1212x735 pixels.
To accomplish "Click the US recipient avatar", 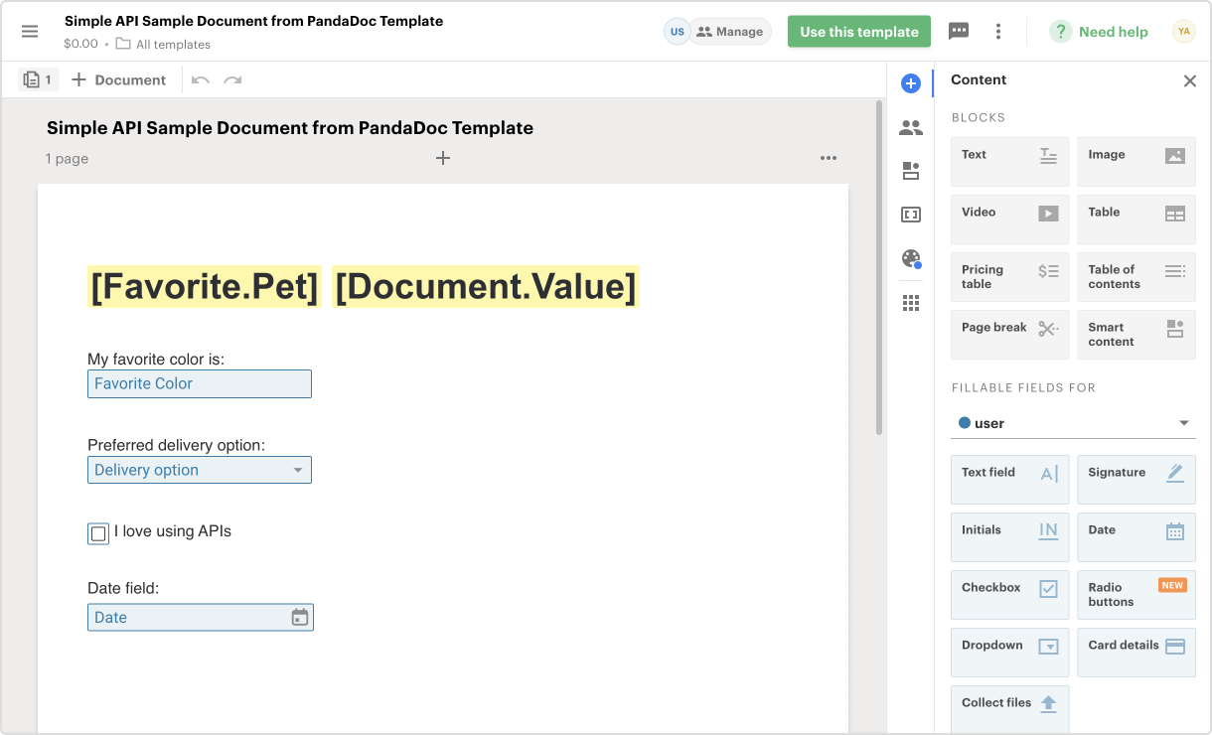I will pos(678,32).
